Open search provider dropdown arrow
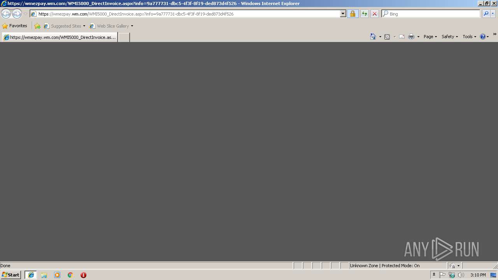This screenshot has width=498, height=280. pyautogui.click(x=493, y=14)
